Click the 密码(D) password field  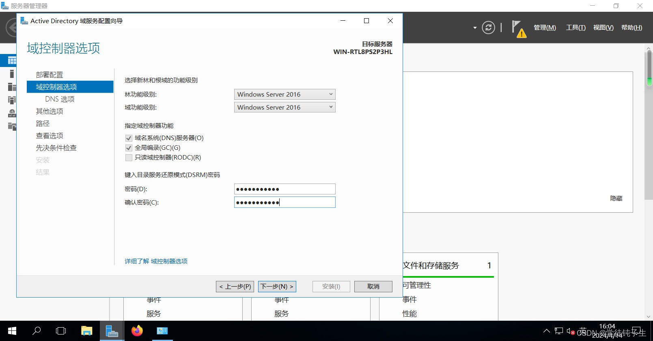tap(285, 189)
